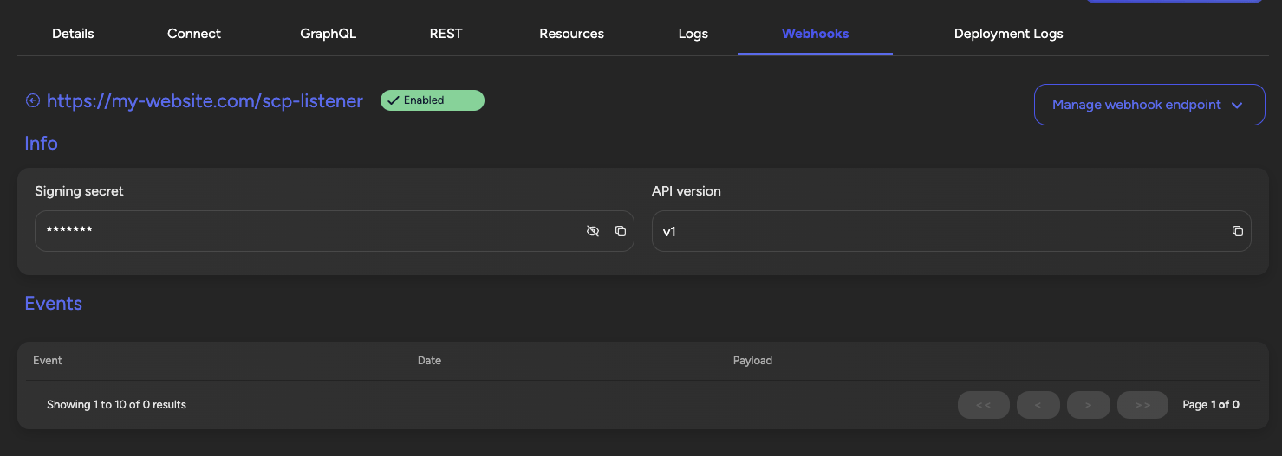Viewport: 1282px width, 456px height.
Task: Go to the REST tab
Action: coord(446,34)
